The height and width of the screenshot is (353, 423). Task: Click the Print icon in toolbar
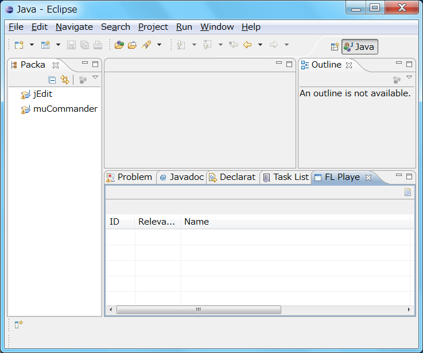tap(98, 45)
